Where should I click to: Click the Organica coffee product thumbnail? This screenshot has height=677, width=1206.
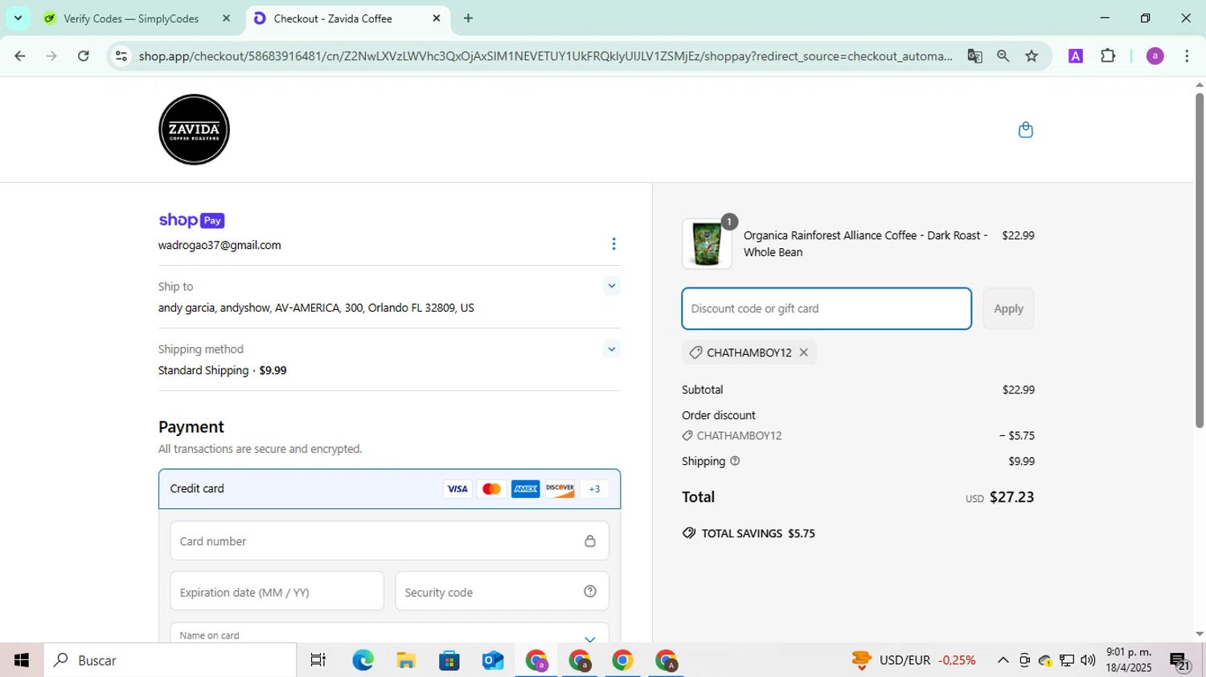707,244
